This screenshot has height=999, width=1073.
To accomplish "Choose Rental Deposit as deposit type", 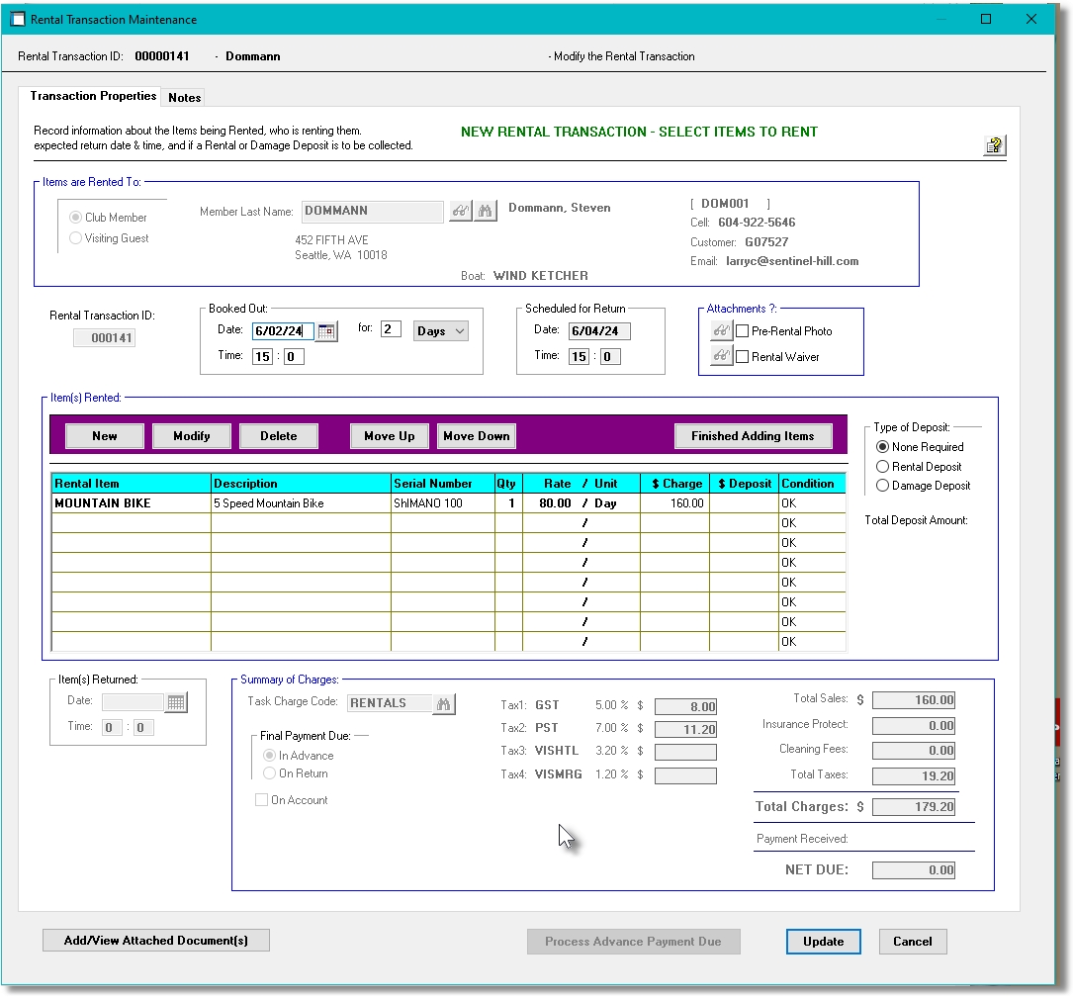I will (881, 466).
